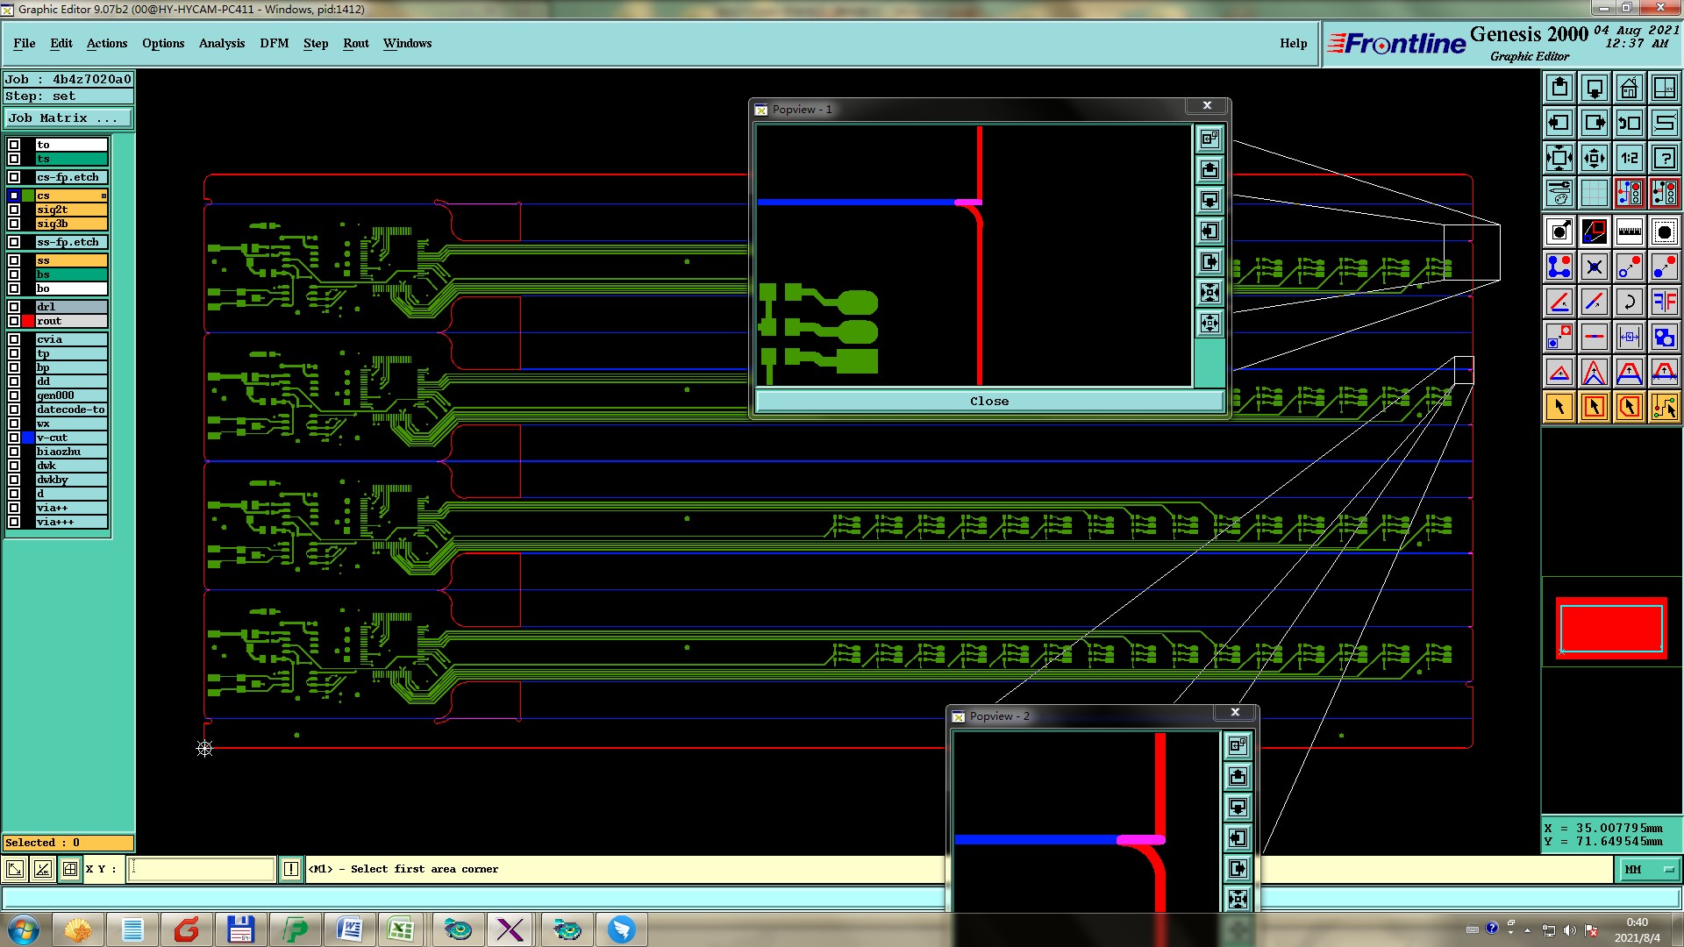1684x947 pixels.
Task: Click pan right icon in Popview 2
Action: [1238, 868]
